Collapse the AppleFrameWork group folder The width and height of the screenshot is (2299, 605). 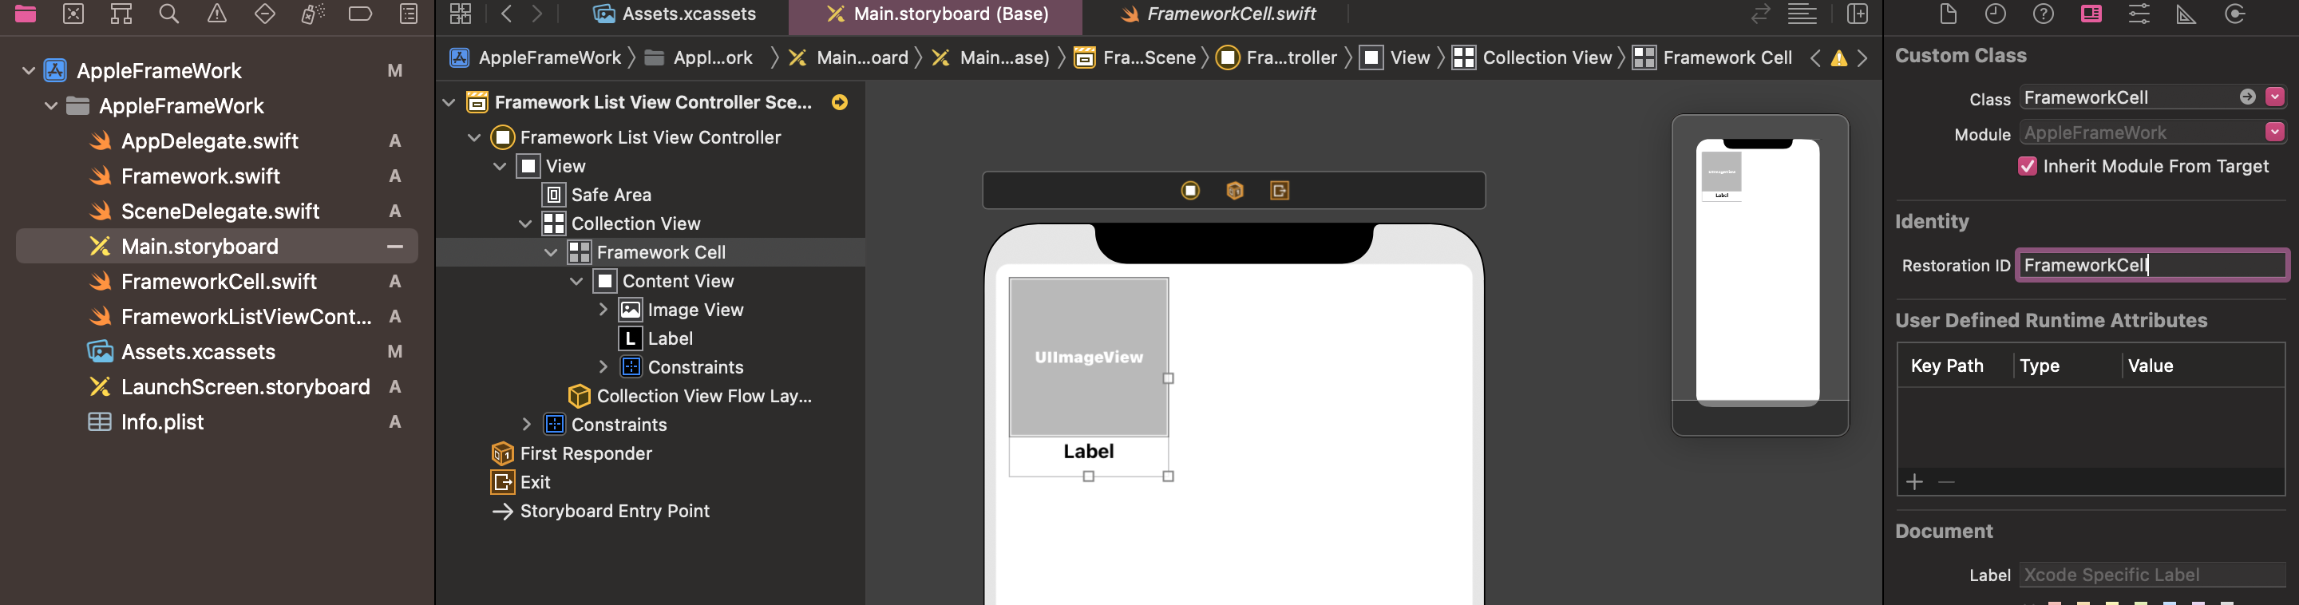(x=51, y=105)
